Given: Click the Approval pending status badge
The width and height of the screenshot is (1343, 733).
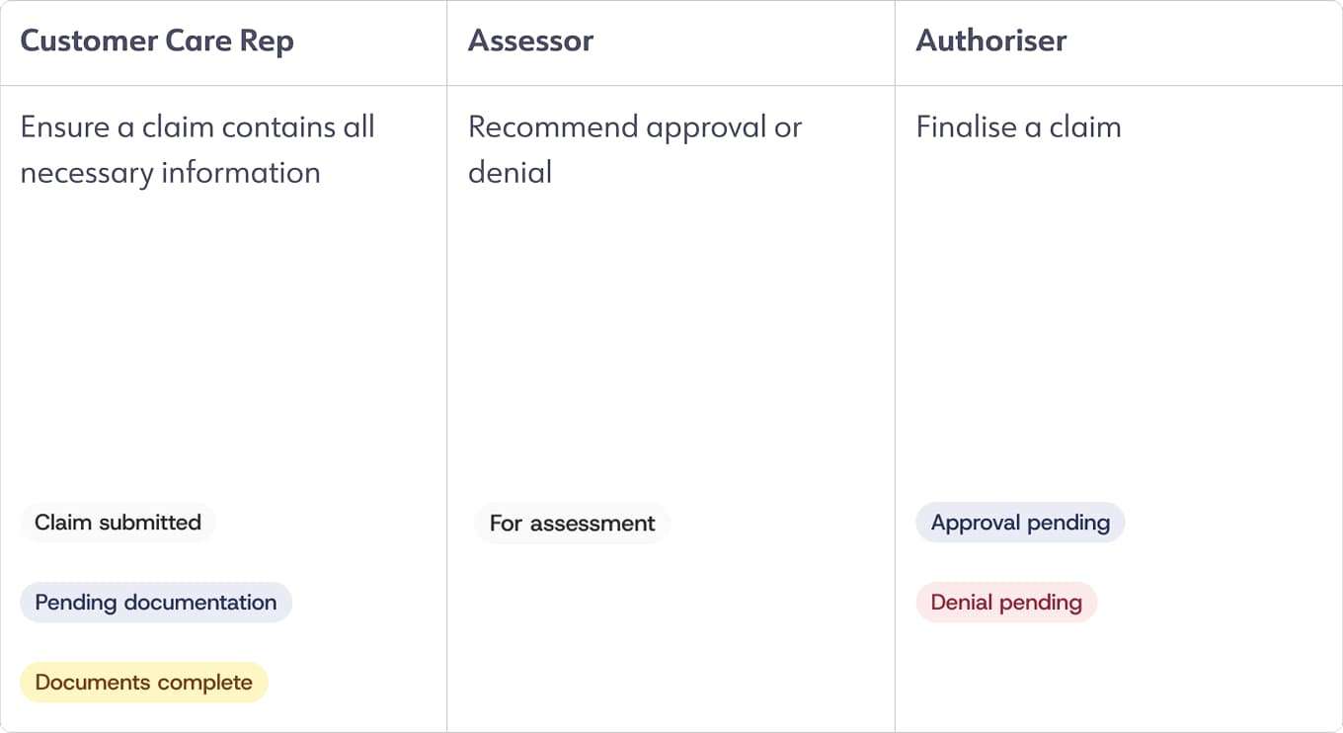Looking at the screenshot, I should (1020, 523).
